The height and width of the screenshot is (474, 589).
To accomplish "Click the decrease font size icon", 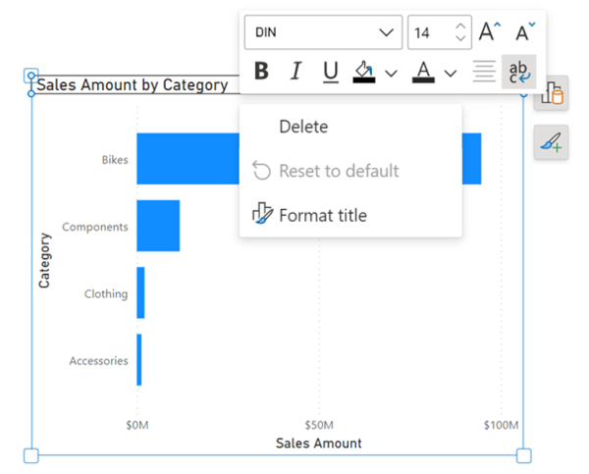I will tap(525, 31).
